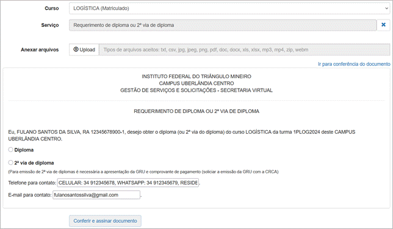
Task: Click the E-mail para contato field
Action: [x=96, y=195]
